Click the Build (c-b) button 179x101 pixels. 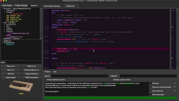click(32, 66)
